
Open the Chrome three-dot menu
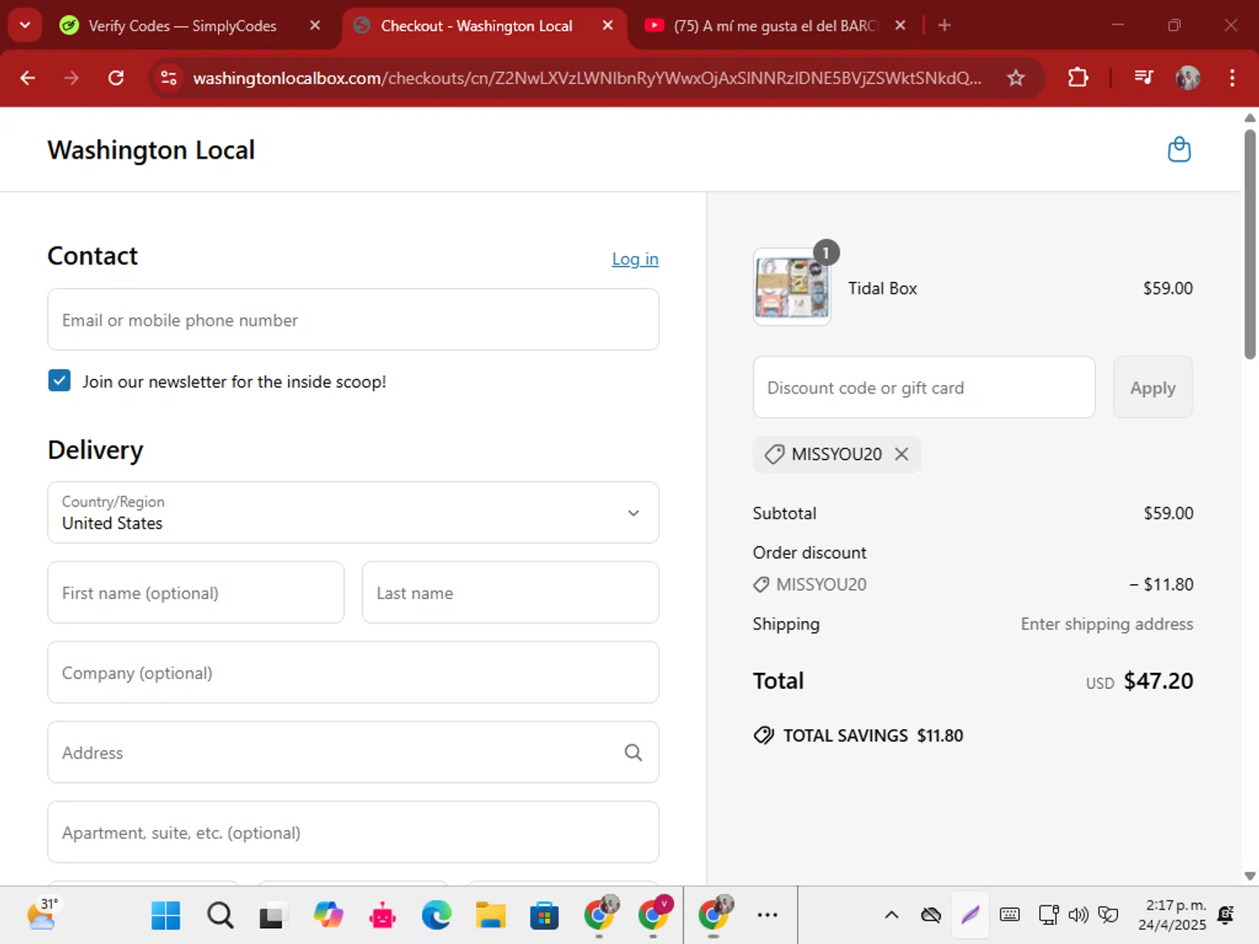1232,78
